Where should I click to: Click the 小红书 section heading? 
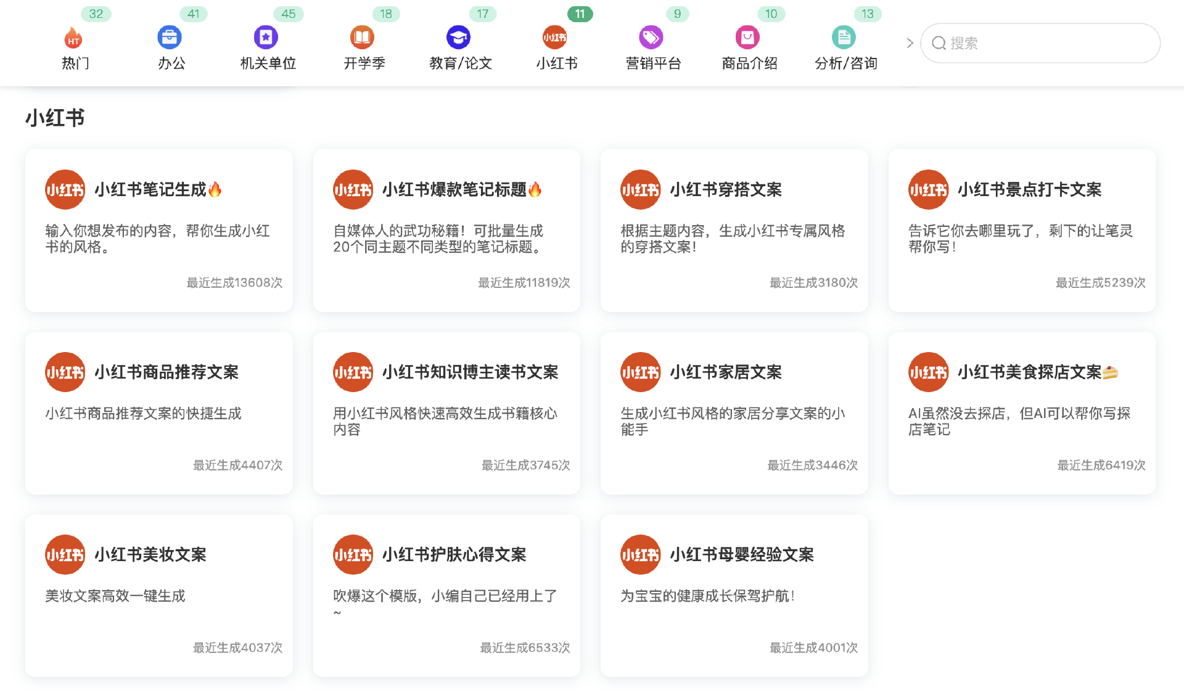point(55,117)
